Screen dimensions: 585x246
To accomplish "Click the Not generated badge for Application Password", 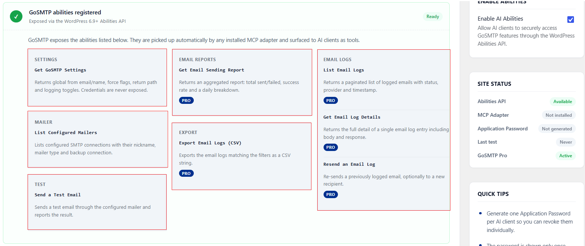I will click(x=557, y=129).
